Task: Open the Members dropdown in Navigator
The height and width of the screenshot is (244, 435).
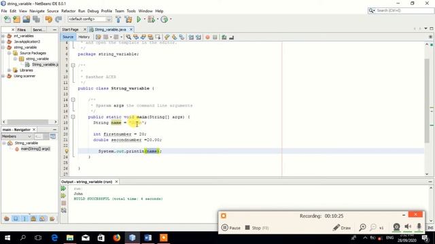Action: 16,136
